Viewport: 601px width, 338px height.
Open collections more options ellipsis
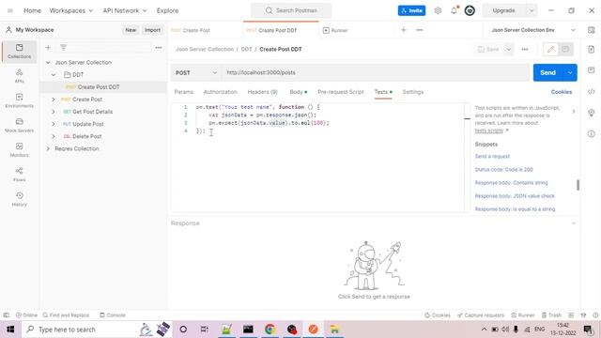pos(159,48)
